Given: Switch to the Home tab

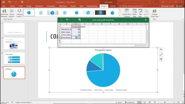Looking at the screenshot, I should click(x=12, y=6).
